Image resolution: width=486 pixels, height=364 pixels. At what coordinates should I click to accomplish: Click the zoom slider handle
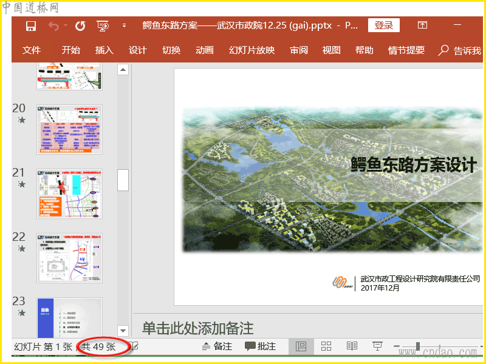point(417,346)
